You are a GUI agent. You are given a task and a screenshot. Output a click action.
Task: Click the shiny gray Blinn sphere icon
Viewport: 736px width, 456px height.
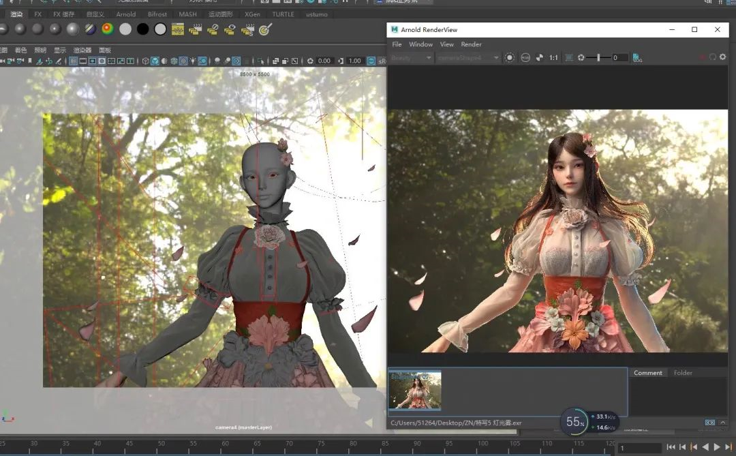click(x=73, y=29)
